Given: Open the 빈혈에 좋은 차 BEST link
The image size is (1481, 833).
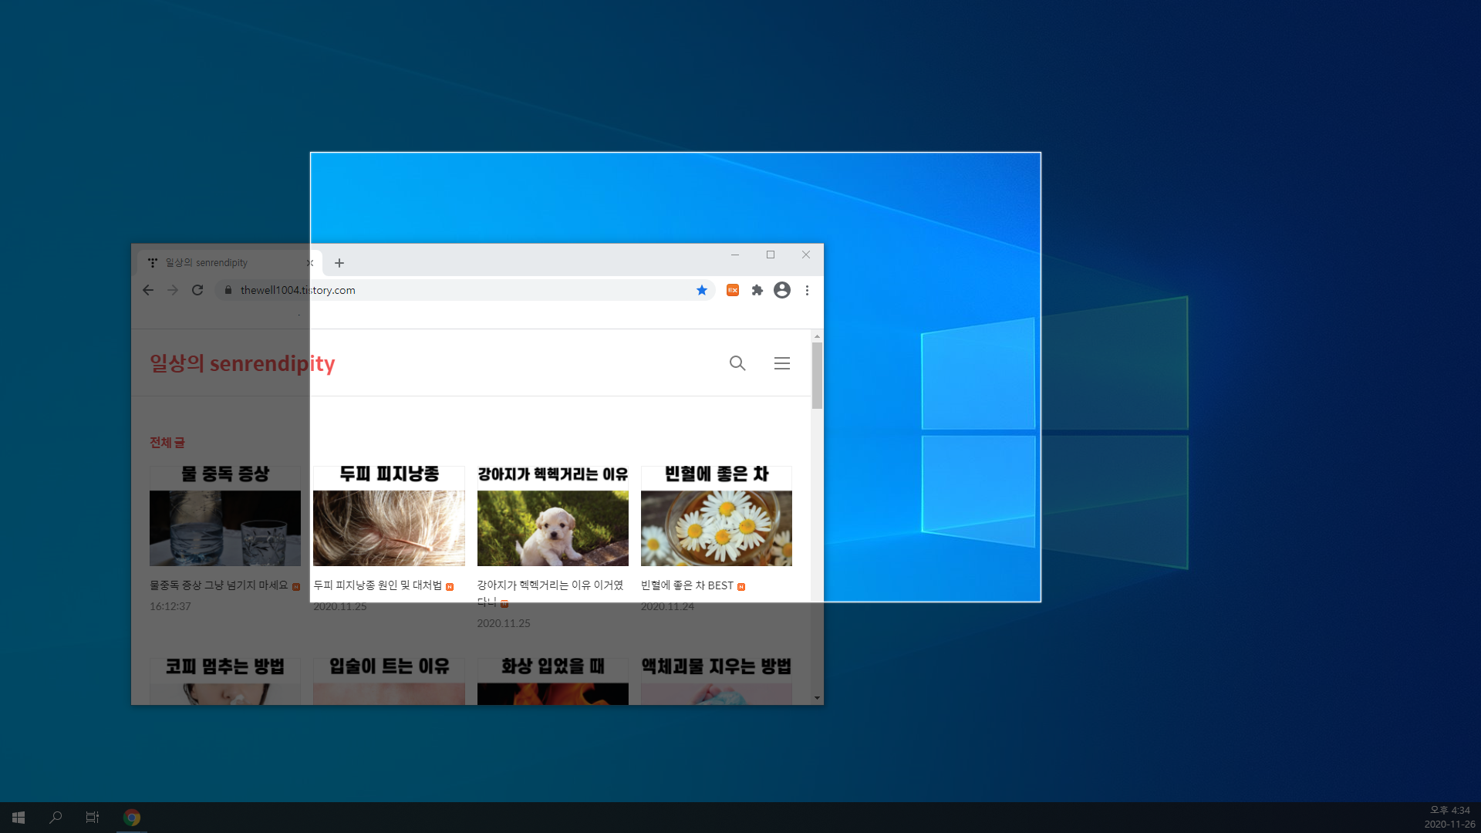Looking at the screenshot, I should pos(687,585).
